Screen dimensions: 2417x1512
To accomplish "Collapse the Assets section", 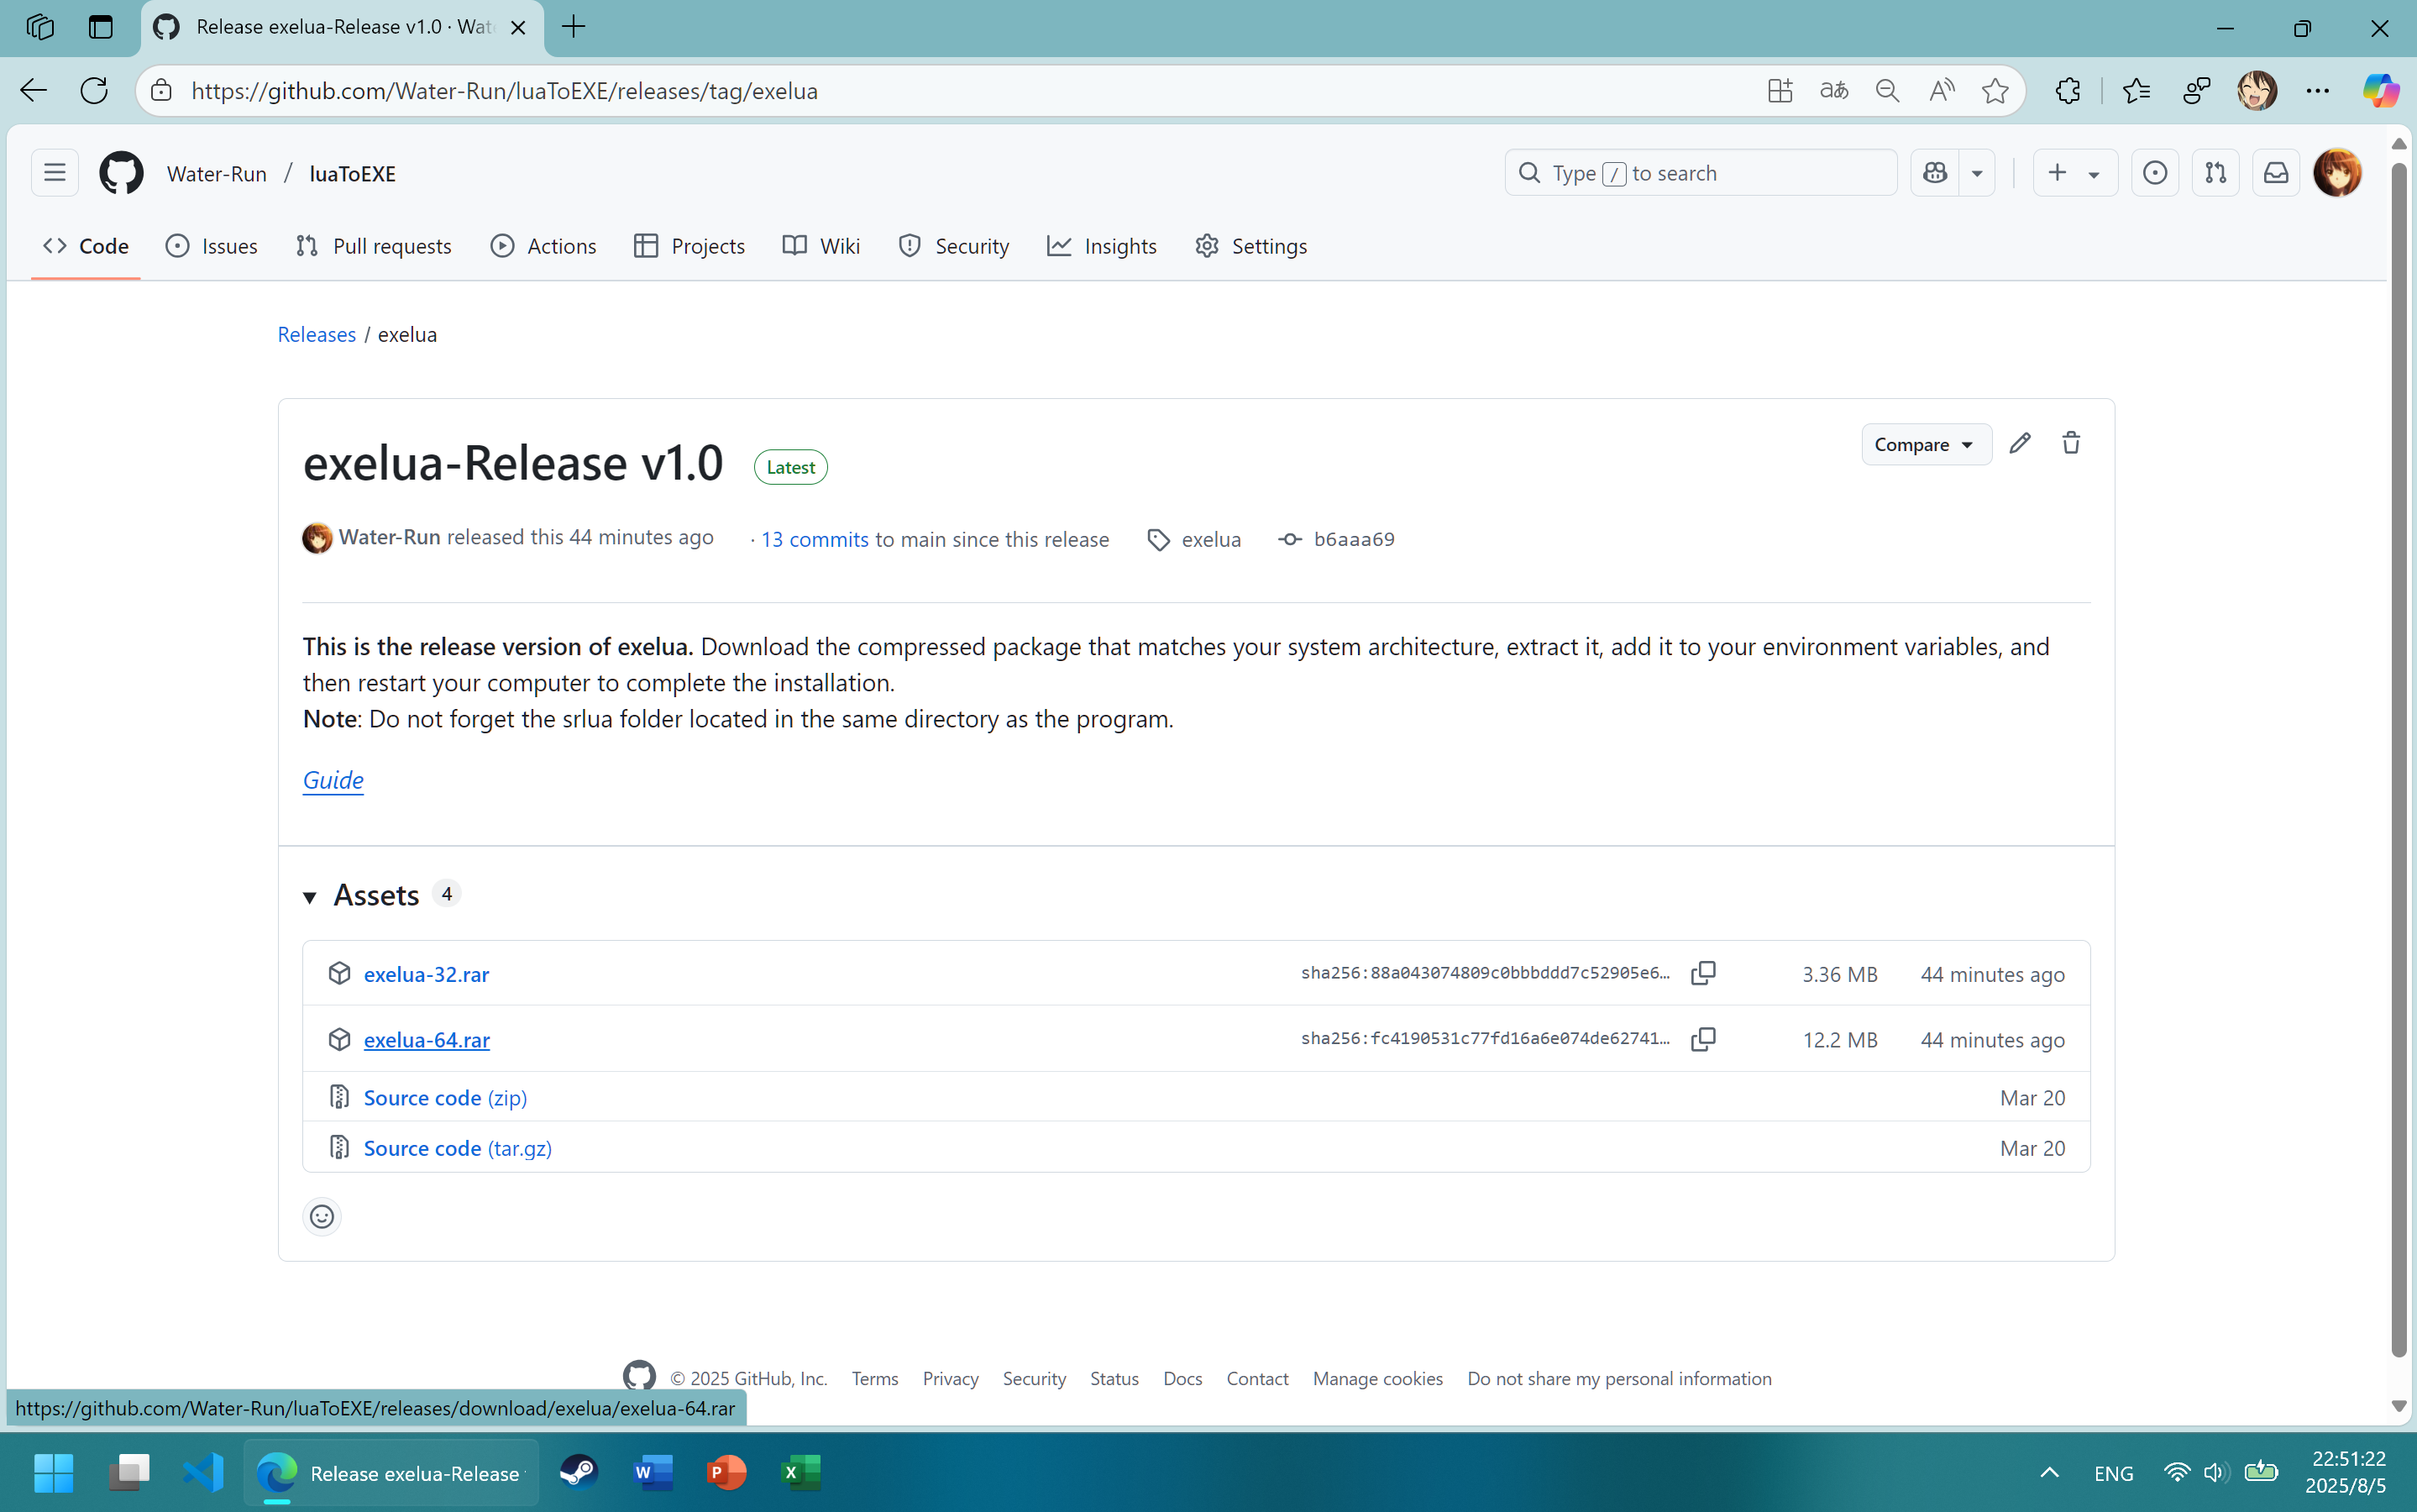I will coord(310,896).
